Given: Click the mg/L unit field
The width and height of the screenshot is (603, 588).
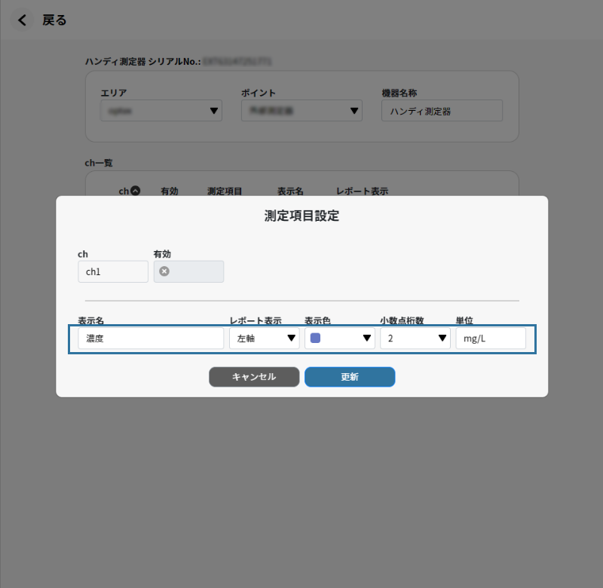Looking at the screenshot, I should click(491, 338).
